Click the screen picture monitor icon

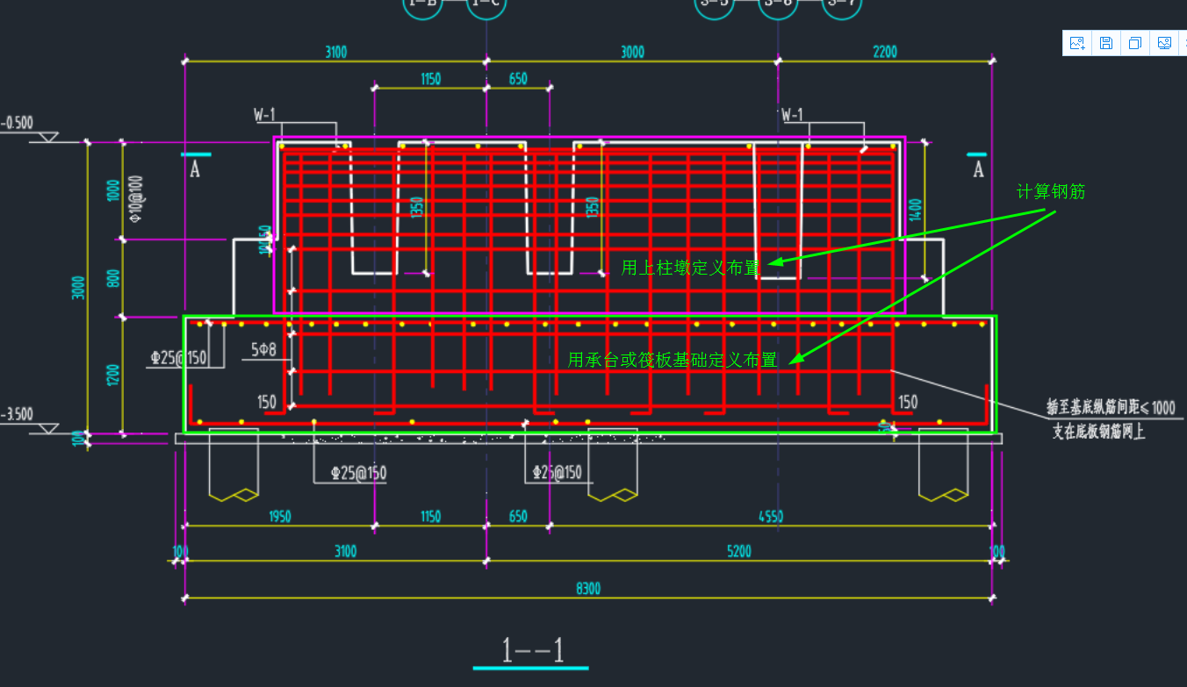coord(1164,43)
